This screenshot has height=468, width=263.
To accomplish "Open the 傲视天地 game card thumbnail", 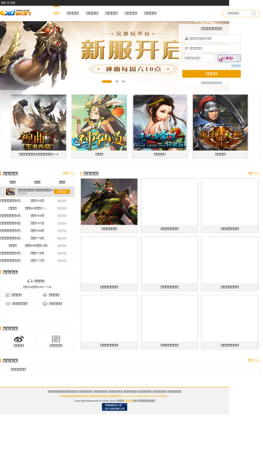I will click(x=220, y=122).
